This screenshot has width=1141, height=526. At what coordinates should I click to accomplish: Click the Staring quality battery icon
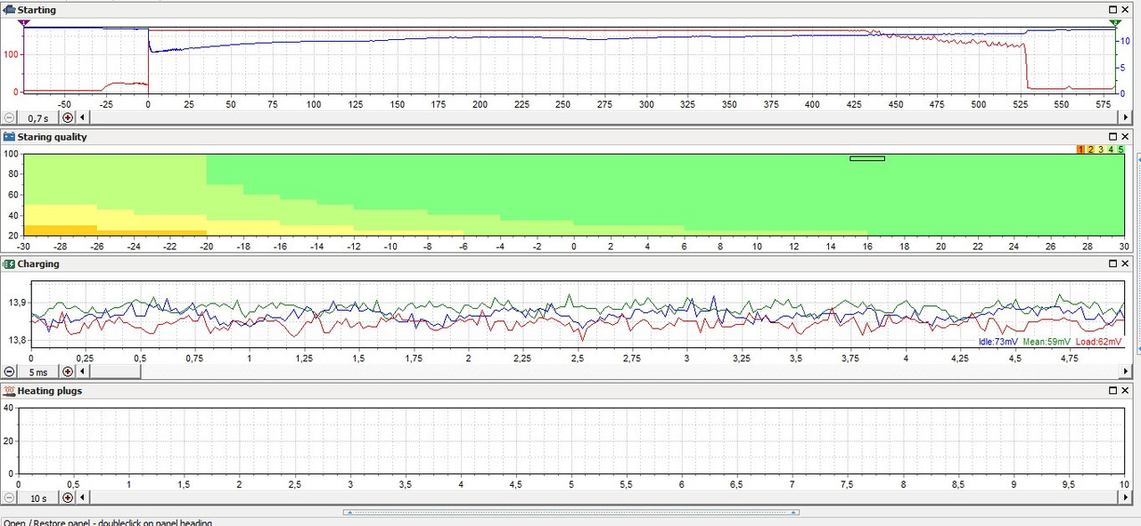(9, 137)
